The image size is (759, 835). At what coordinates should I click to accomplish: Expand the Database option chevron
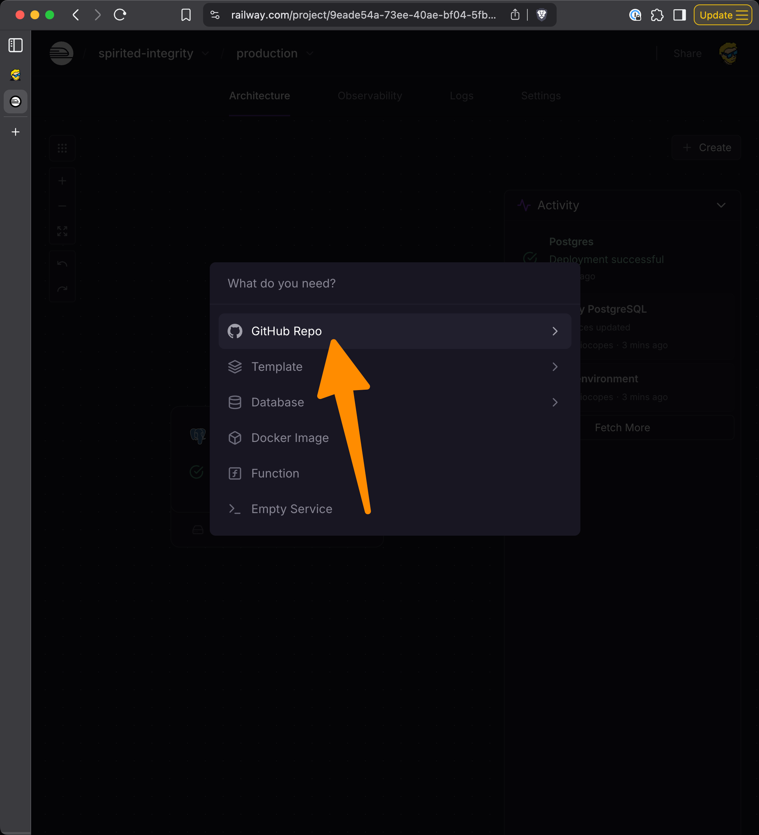554,402
